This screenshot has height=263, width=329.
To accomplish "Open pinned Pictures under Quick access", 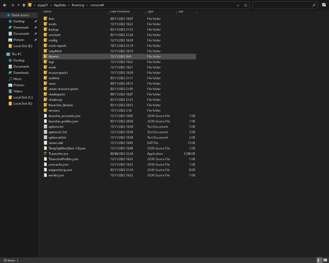I will pos(19,40).
